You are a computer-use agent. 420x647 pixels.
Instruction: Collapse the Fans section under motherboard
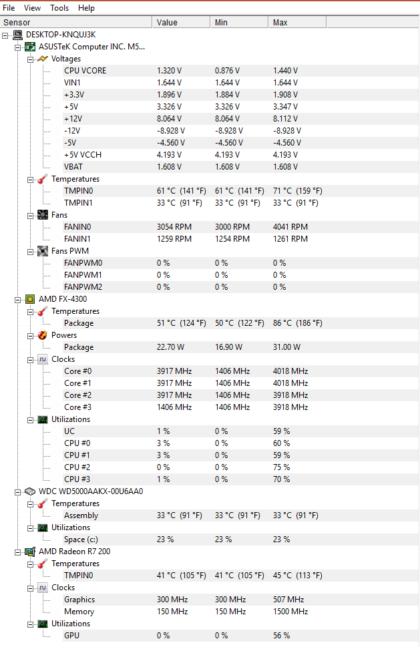click(x=30, y=216)
